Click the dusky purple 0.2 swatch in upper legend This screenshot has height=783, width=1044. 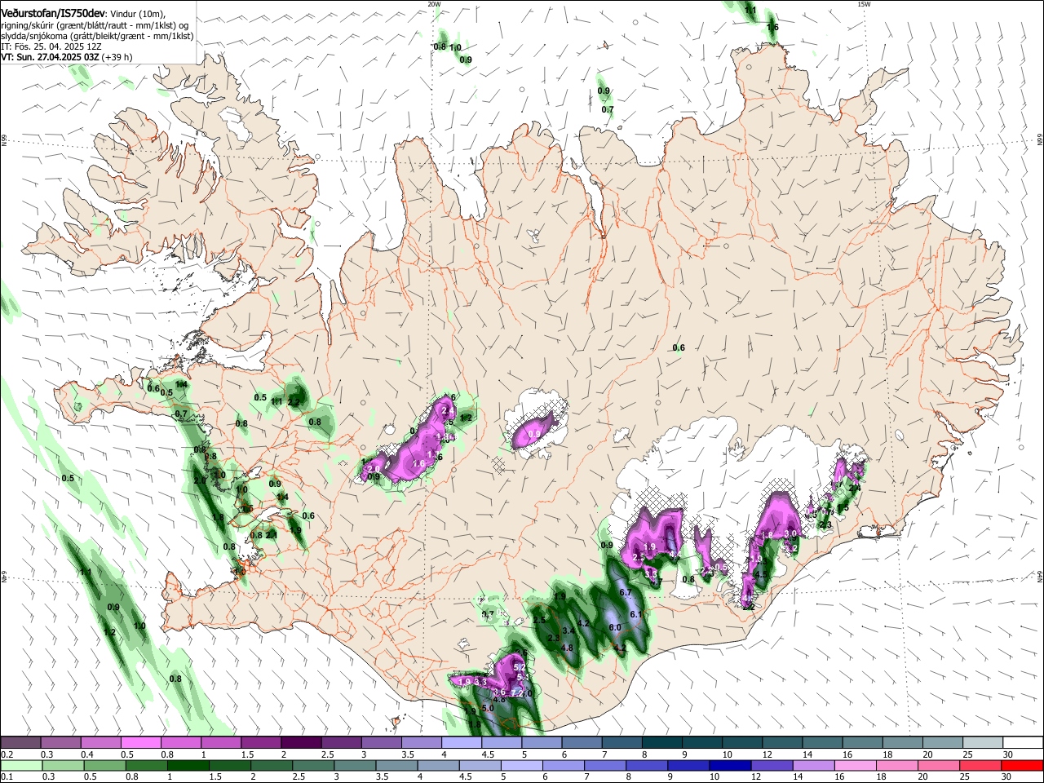[20, 743]
